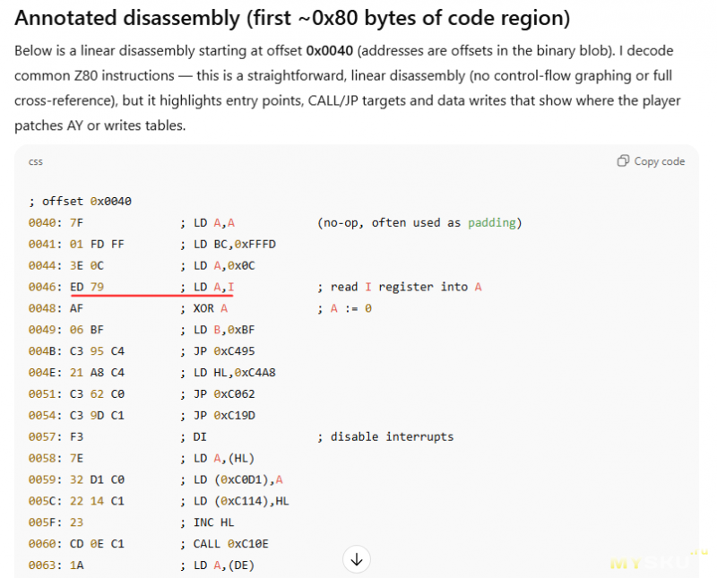
Task: Click the MYSKU watermark logo
Action: coord(650,563)
